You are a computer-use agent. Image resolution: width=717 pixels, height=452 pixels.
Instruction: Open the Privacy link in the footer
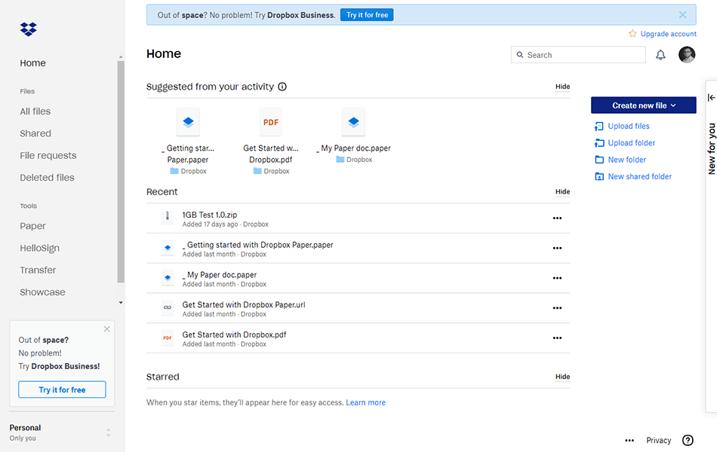tap(658, 441)
